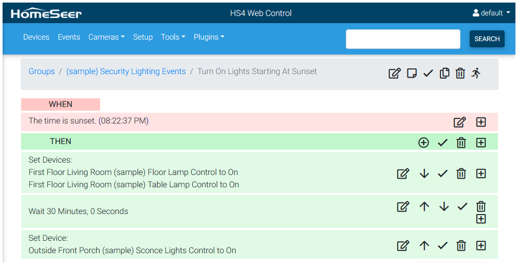The image size is (518, 265).
Task: Copy the event with the header duplicate icon
Action: click(x=445, y=73)
